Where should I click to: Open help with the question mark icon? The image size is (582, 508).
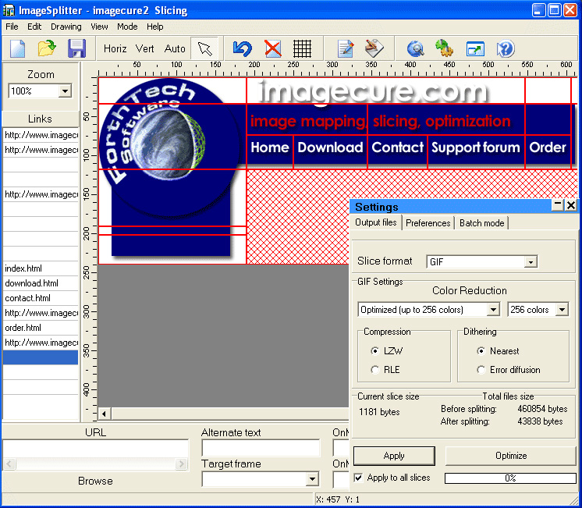[x=505, y=48]
